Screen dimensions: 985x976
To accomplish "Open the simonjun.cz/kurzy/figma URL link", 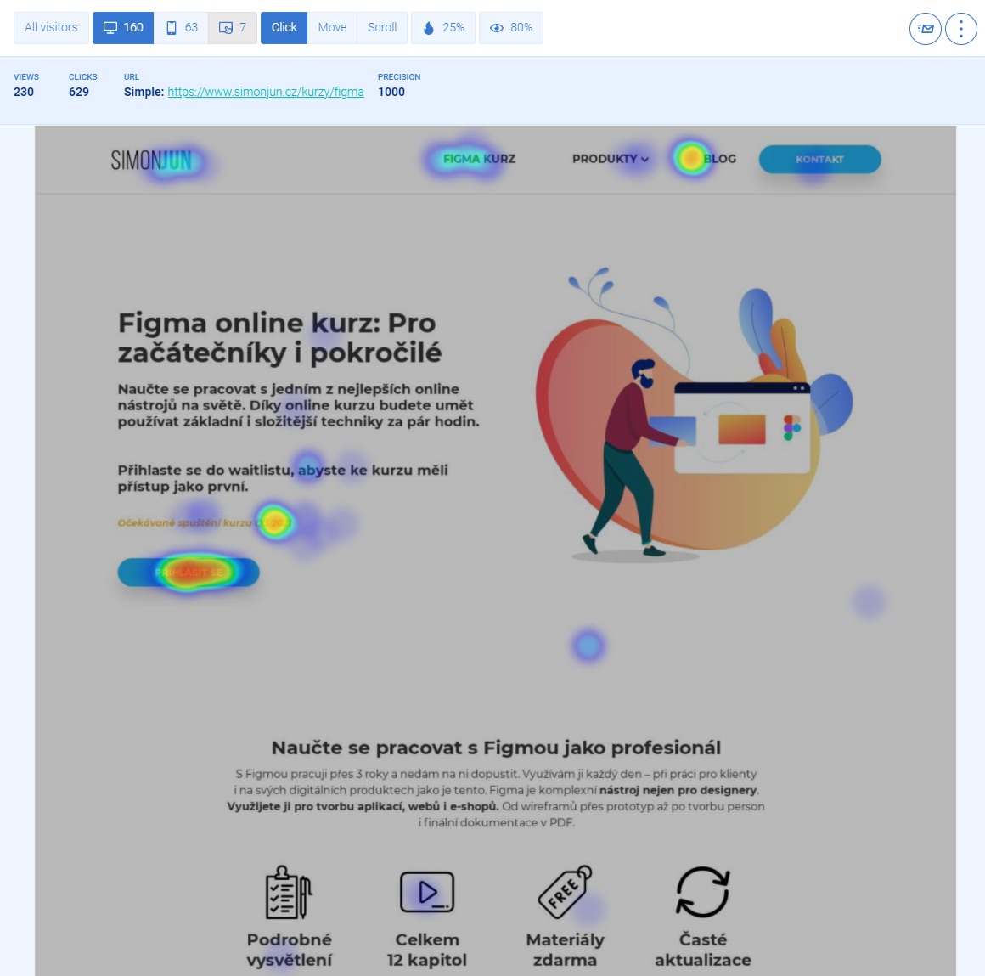I will 266,92.
